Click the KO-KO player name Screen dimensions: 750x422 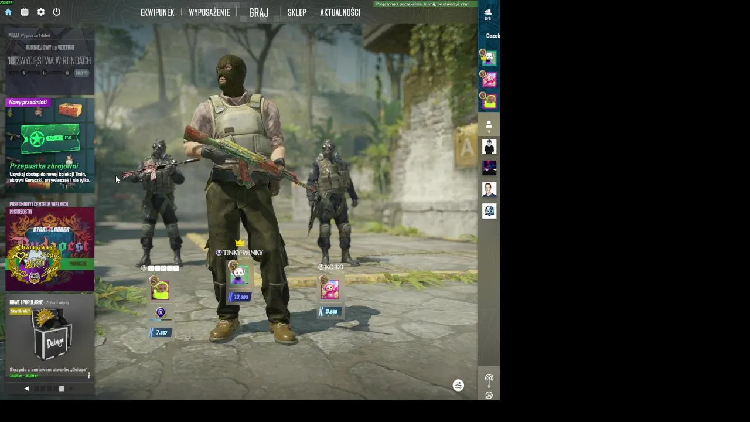(x=334, y=267)
